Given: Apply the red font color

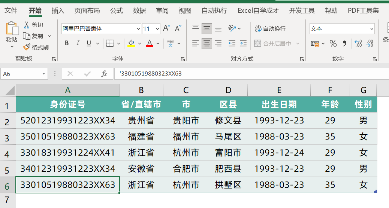Looking at the screenshot, I should (150, 43).
